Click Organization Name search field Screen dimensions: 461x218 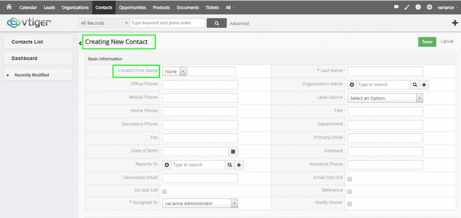pyautogui.click(x=384, y=85)
